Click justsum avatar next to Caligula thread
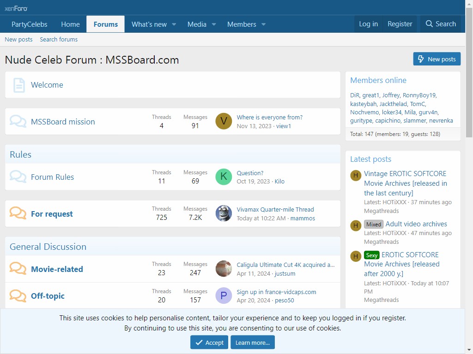The image size is (473, 354). [224, 269]
